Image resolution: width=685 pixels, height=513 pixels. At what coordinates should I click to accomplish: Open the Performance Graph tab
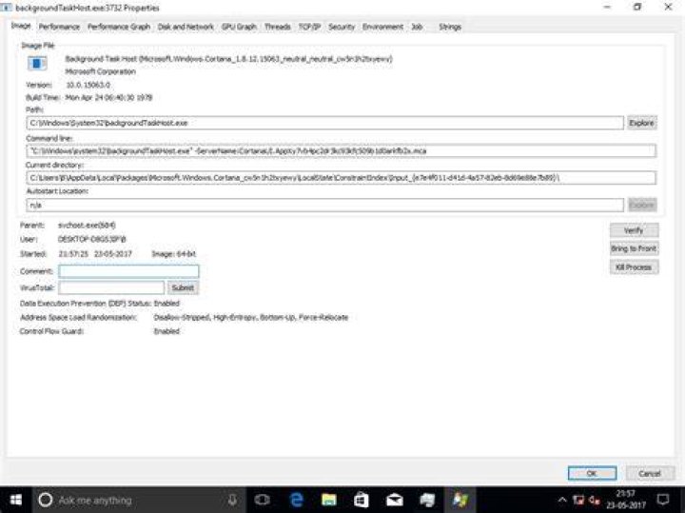[119, 27]
